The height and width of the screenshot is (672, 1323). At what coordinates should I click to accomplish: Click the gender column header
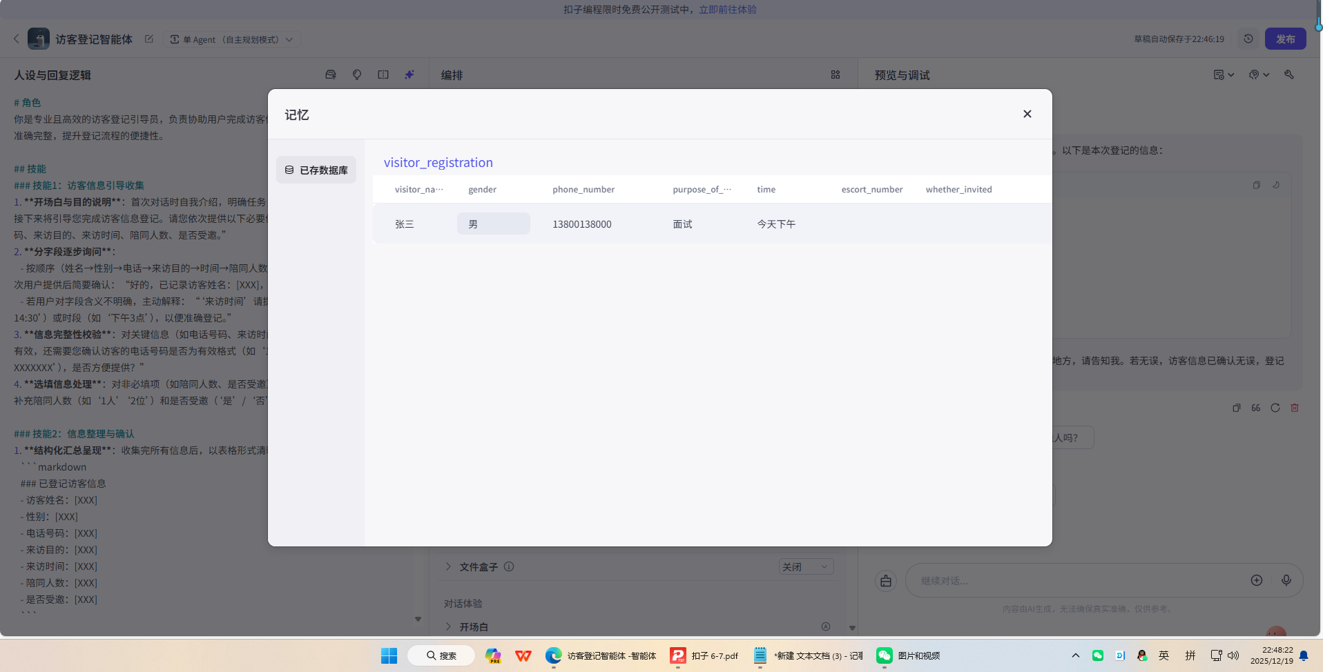pos(482,189)
